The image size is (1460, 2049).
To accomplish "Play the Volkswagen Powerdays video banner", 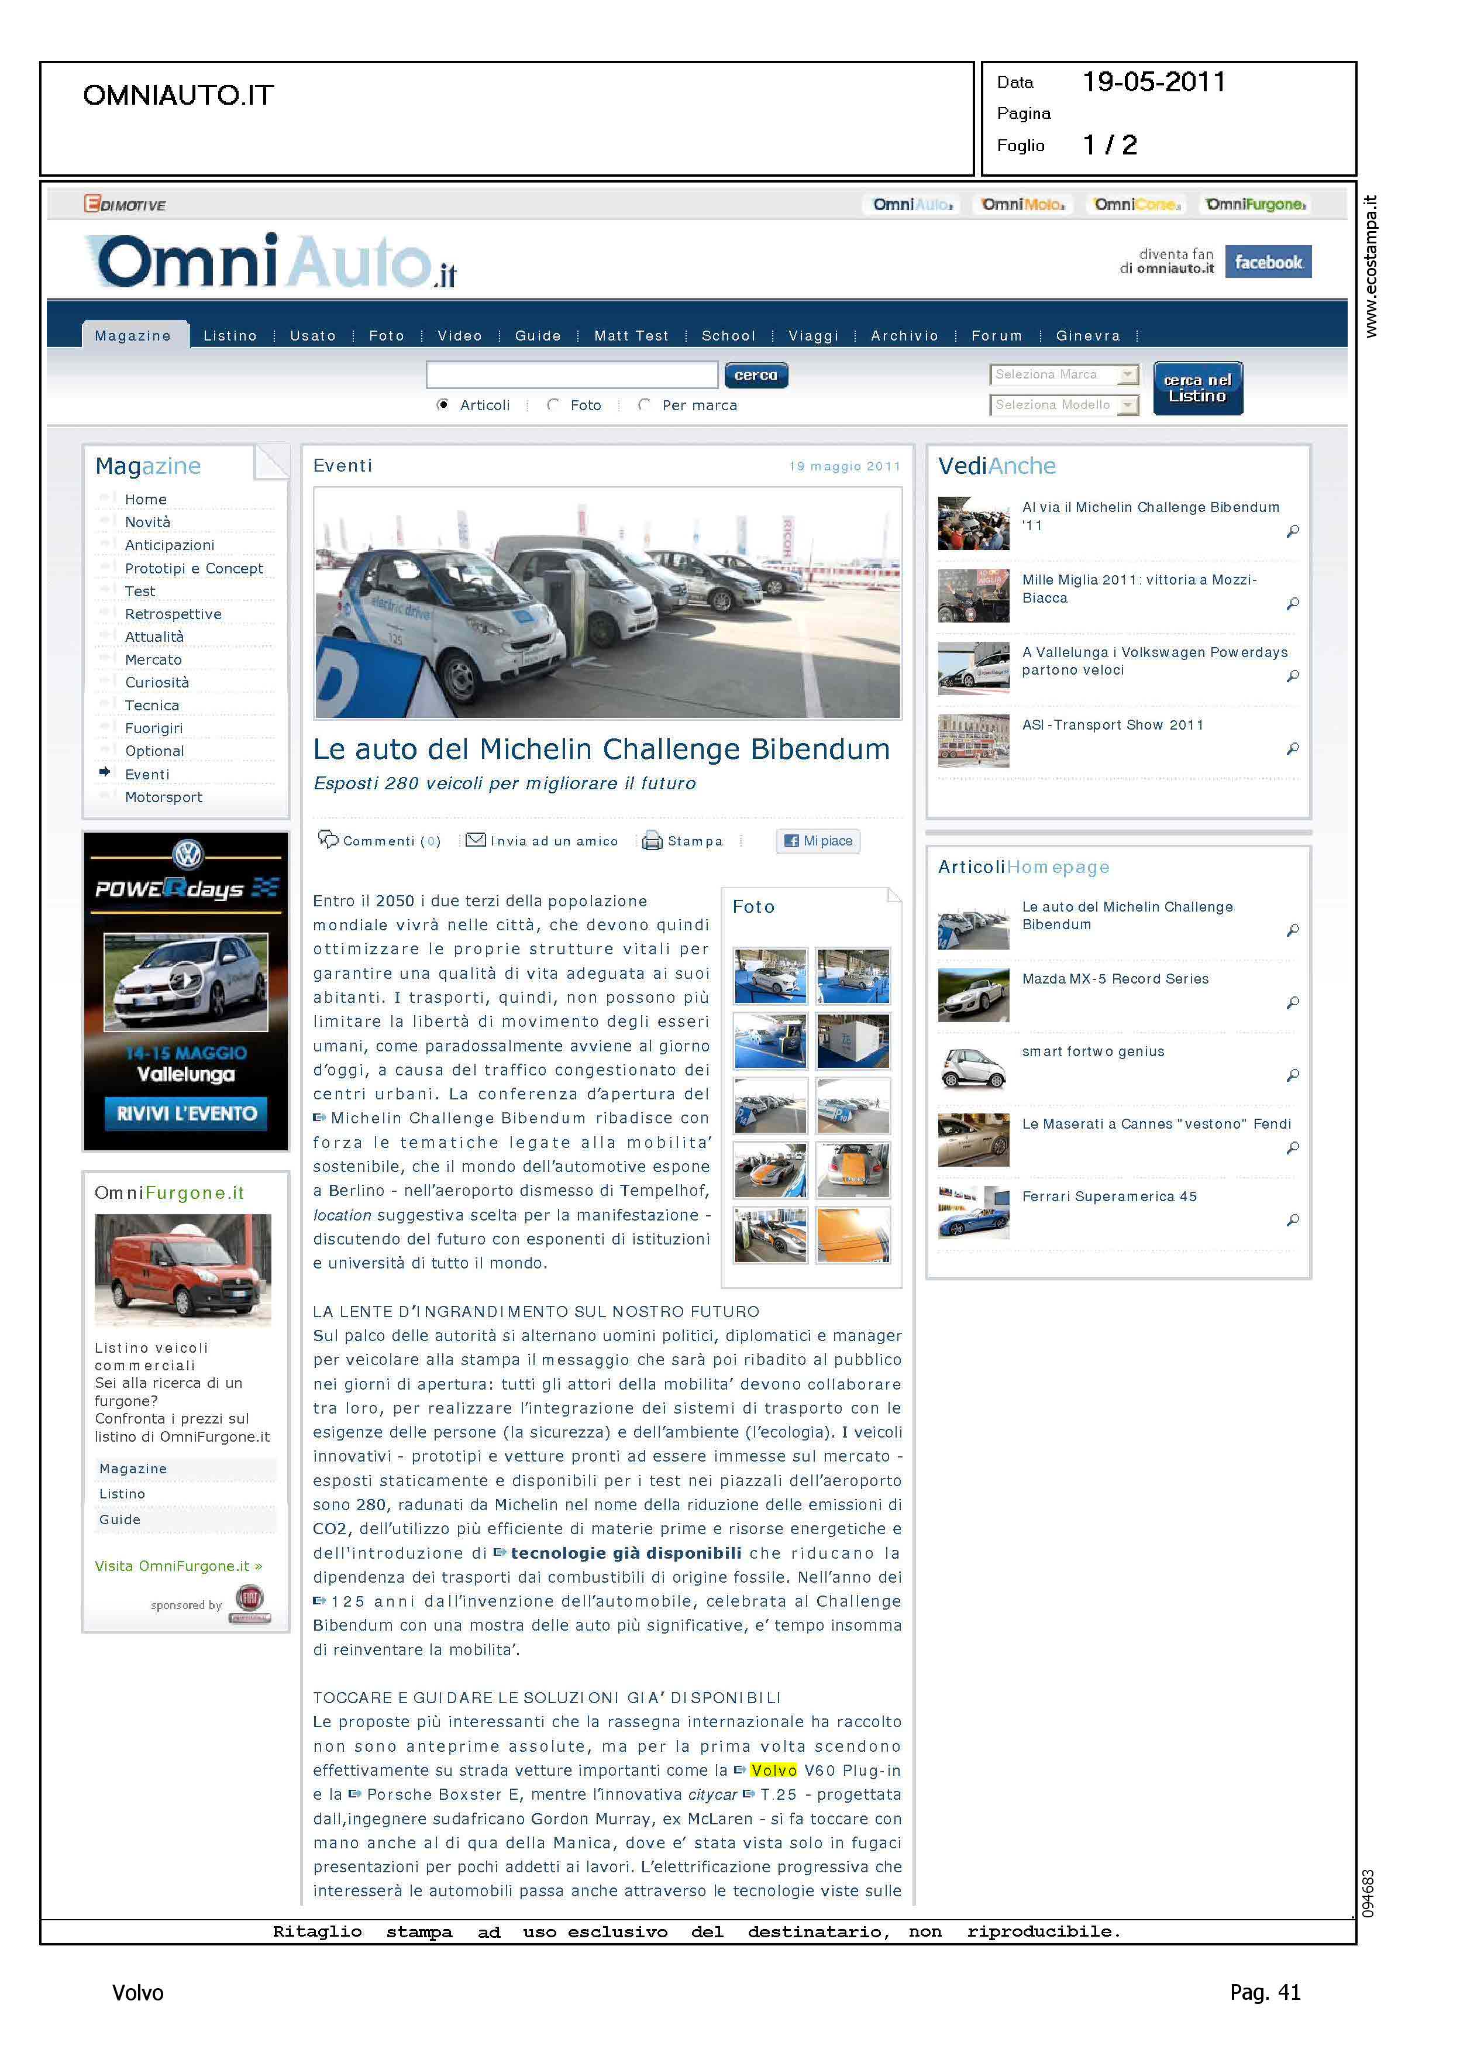I will click(x=185, y=980).
